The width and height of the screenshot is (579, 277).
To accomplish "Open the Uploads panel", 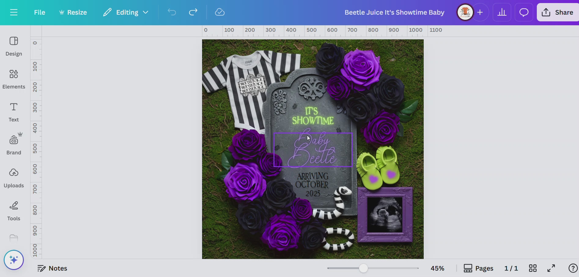I will coord(14,178).
